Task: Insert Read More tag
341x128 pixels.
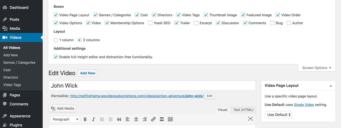Action: point(162,119)
